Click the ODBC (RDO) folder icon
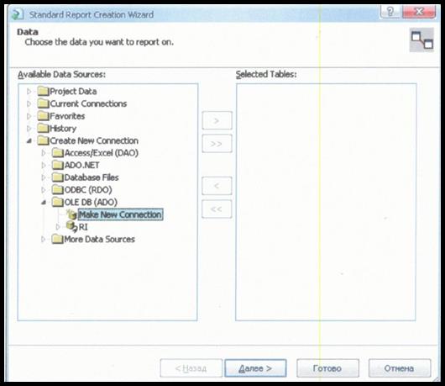This screenshot has width=445, height=386. click(58, 189)
